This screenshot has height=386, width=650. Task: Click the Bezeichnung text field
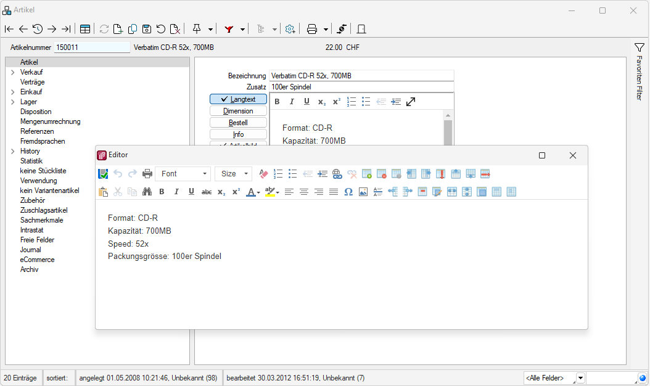[x=361, y=76]
